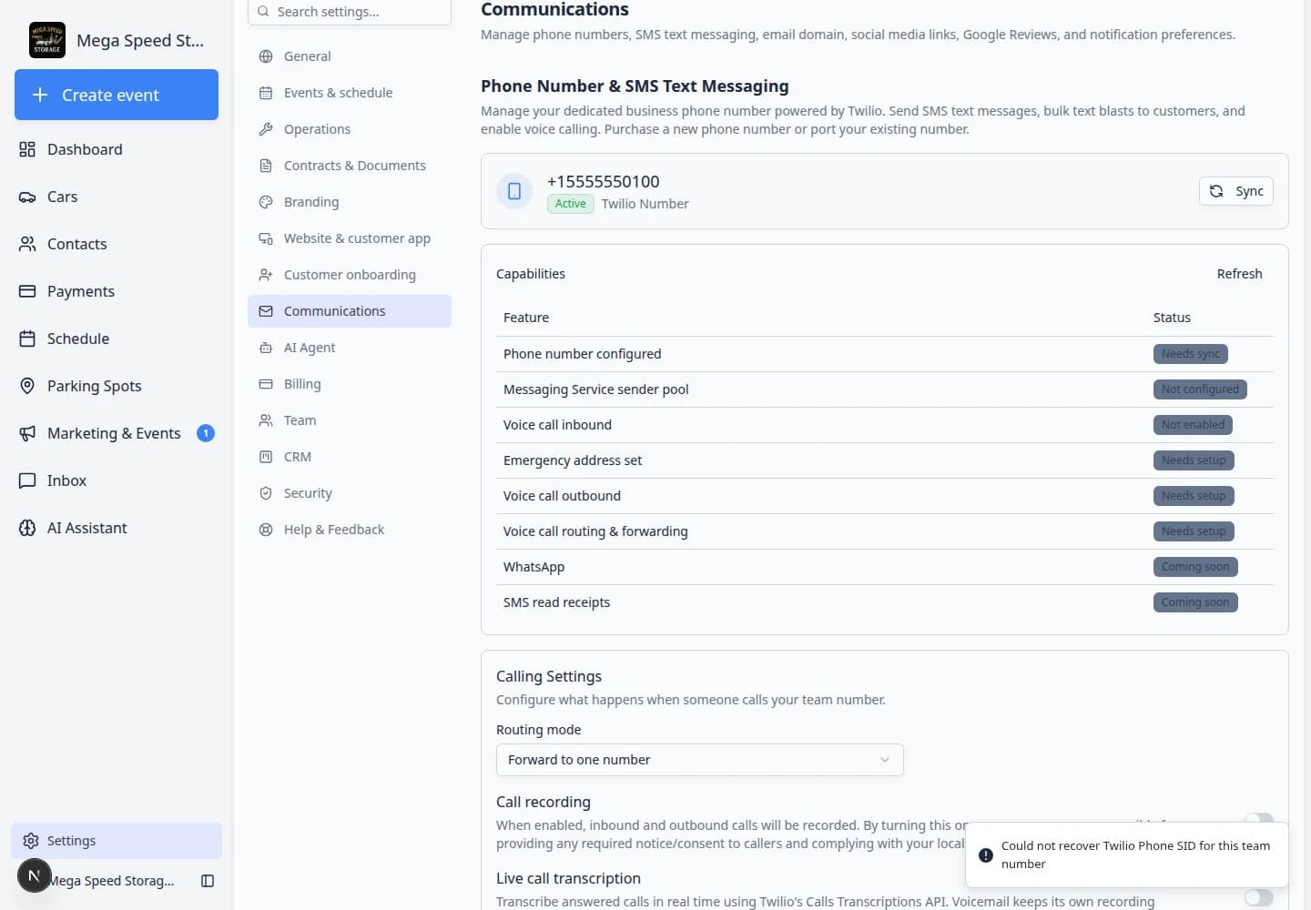Viewport: 1311px width, 910px height.
Task: Click the devices icon next to Website & customer app
Action: [x=266, y=238]
